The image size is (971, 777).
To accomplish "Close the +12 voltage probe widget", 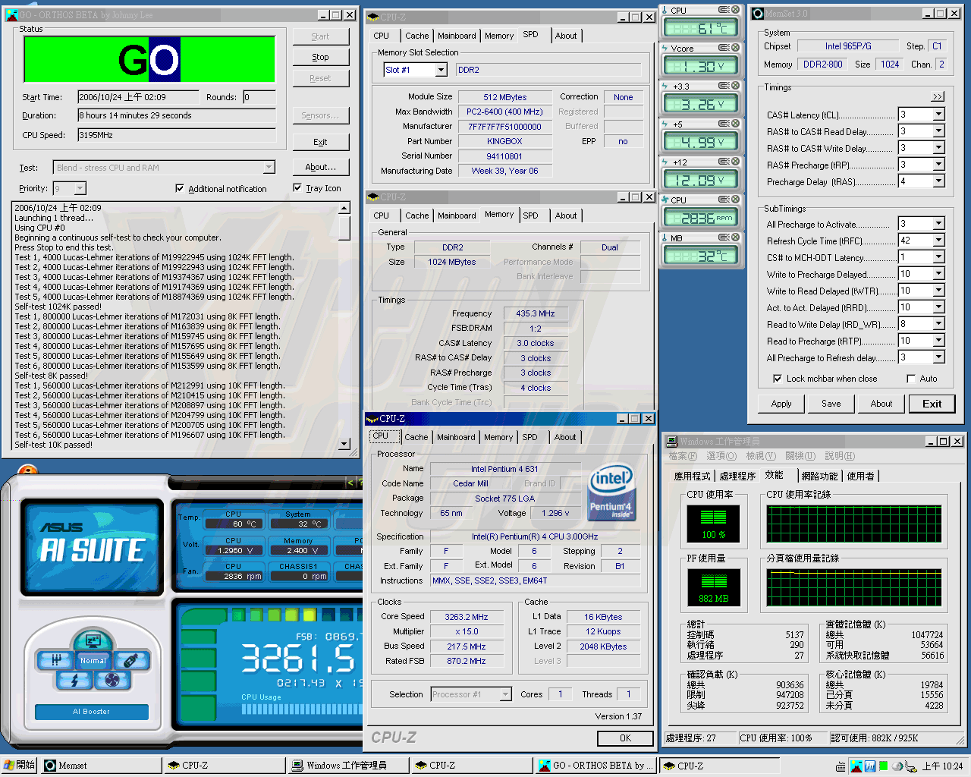I will [x=734, y=162].
